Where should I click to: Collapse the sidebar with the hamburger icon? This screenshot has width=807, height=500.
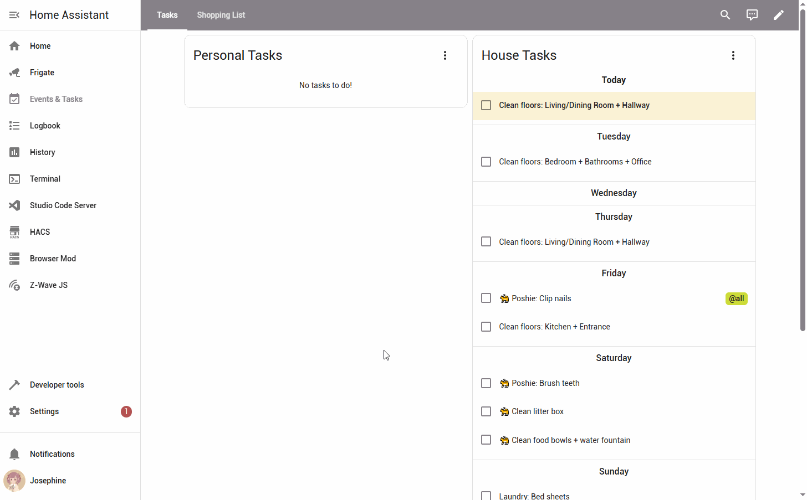pos(14,15)
